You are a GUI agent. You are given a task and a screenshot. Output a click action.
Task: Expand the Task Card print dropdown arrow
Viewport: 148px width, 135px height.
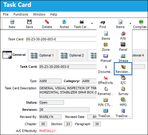[92, 24]
